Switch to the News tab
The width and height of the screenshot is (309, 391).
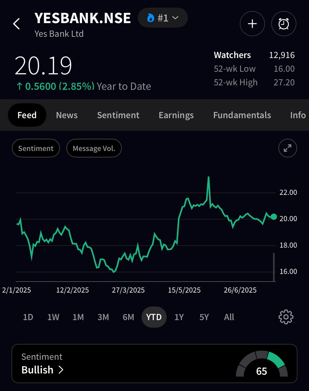67,115
